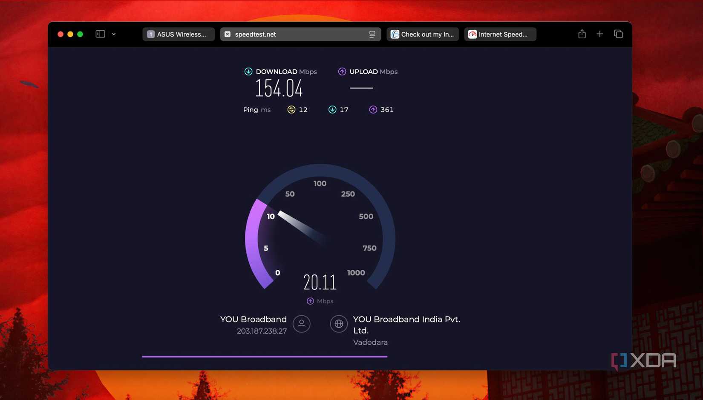Switch to the Internet Speed tab
The image size is (703, 400).
[x=500, y=34]
